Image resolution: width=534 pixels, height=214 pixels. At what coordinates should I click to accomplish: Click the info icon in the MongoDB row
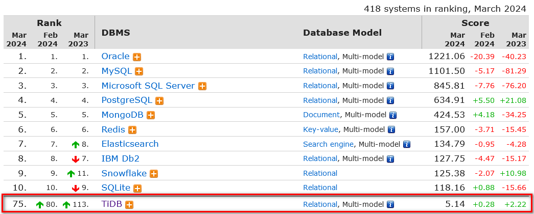click(393, 115)
